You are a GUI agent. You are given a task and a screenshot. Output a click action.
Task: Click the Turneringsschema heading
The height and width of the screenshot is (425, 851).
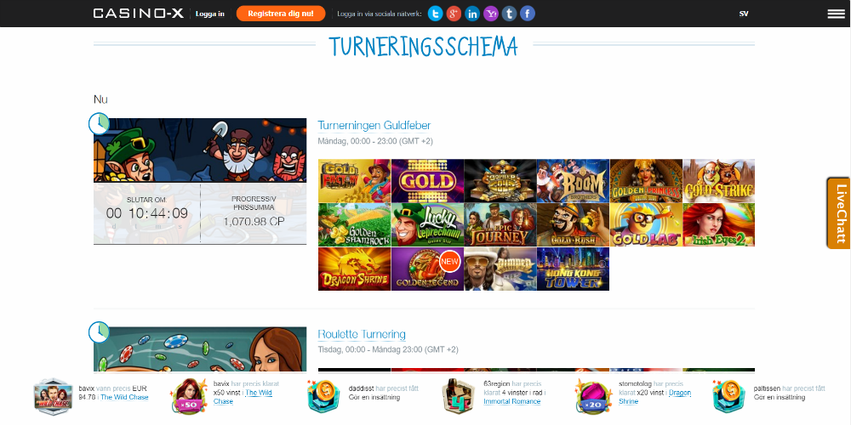pyautogui.click(x=423, y=47)
